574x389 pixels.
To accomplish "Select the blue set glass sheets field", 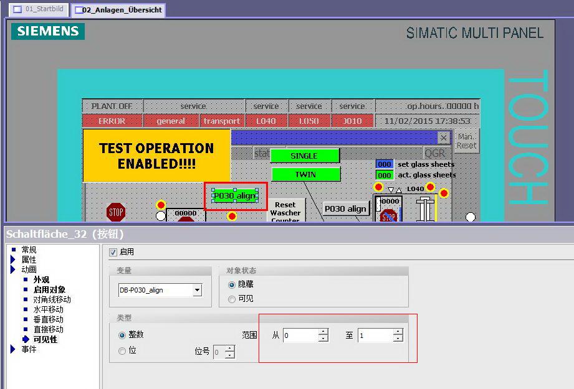I will click(385, 164).
